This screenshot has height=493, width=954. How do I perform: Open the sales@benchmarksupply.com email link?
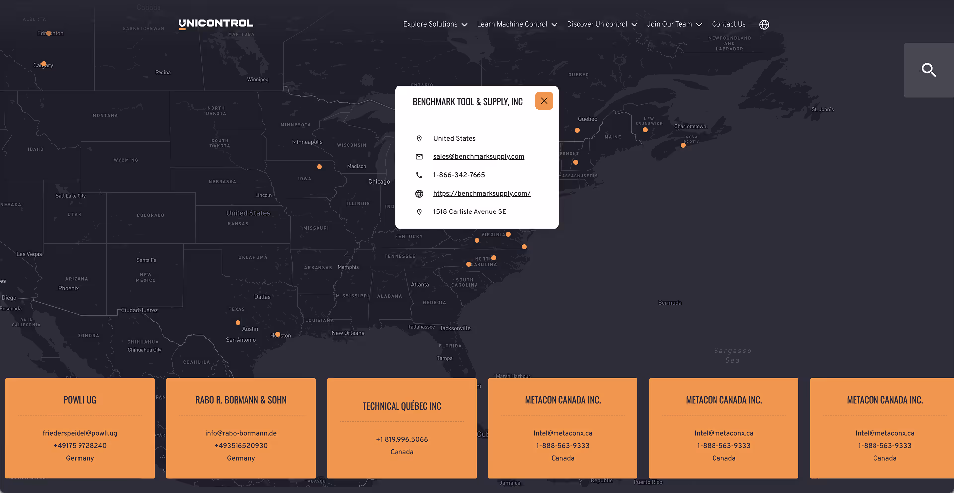click(478, 156)
